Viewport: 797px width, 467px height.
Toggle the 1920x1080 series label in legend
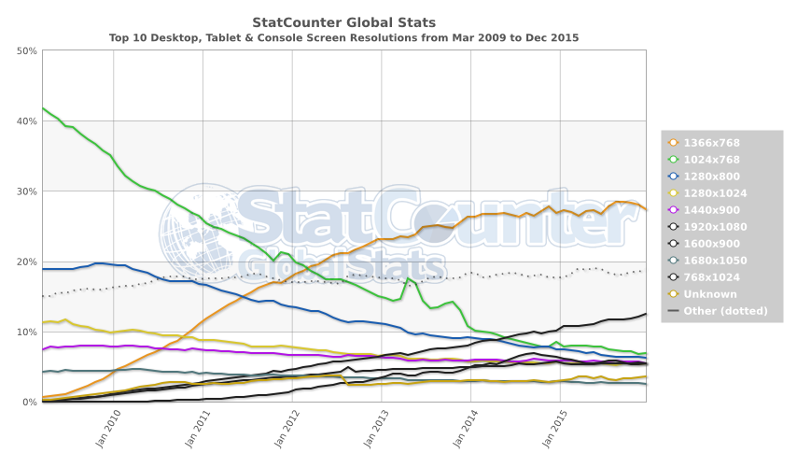(x=717, y=226)
